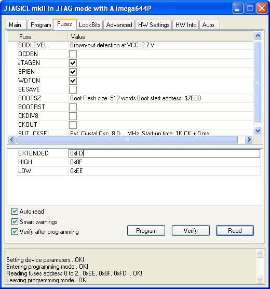This screenshot has height=289, width=270.
Task: Check the CKOUT fuse box
Action: click(73, 125)
